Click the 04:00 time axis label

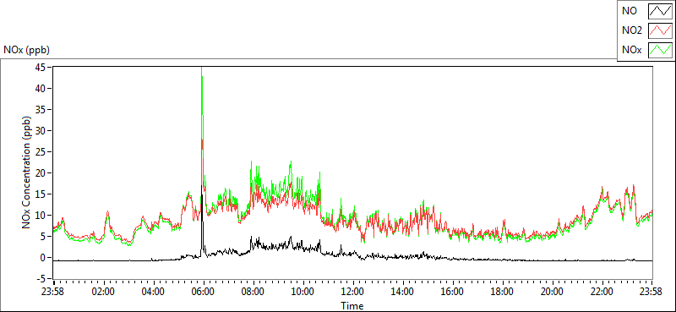click(153, 292)
